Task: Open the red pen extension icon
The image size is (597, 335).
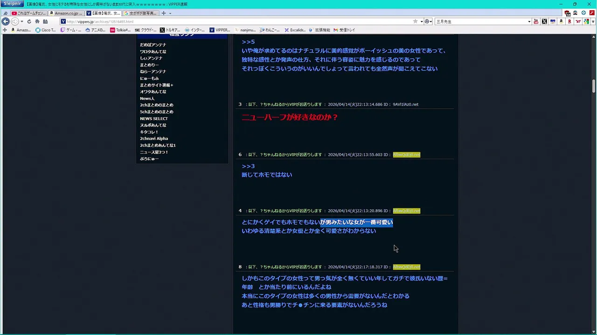Action: point(592,13)
